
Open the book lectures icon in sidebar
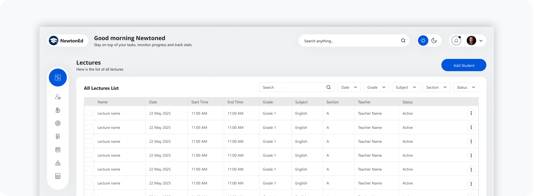58,136
